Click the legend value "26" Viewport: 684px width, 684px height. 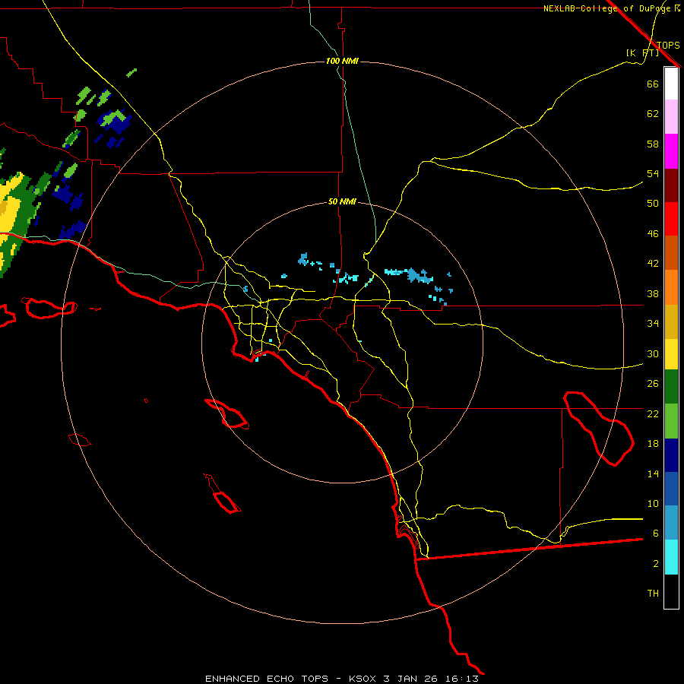coord(653,384)
